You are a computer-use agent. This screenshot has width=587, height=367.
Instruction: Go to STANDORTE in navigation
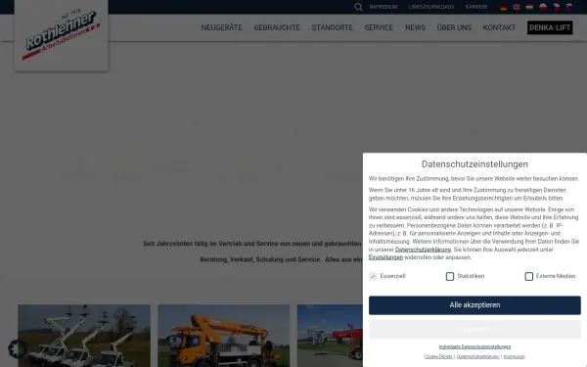[x=333, y=27]
